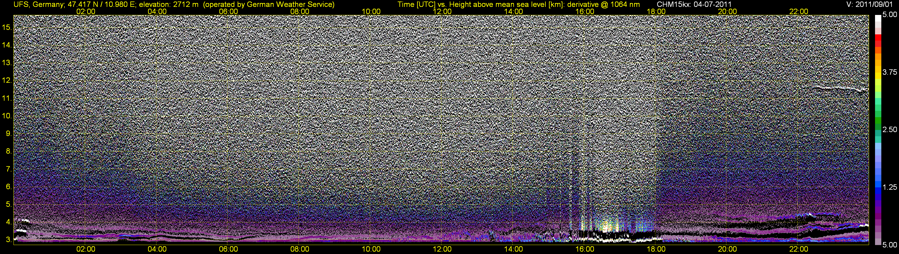Click the colorbar top value 5.00
Image resolution: width=899 pixels, height=254 pixels.
(x=890, y=15)
